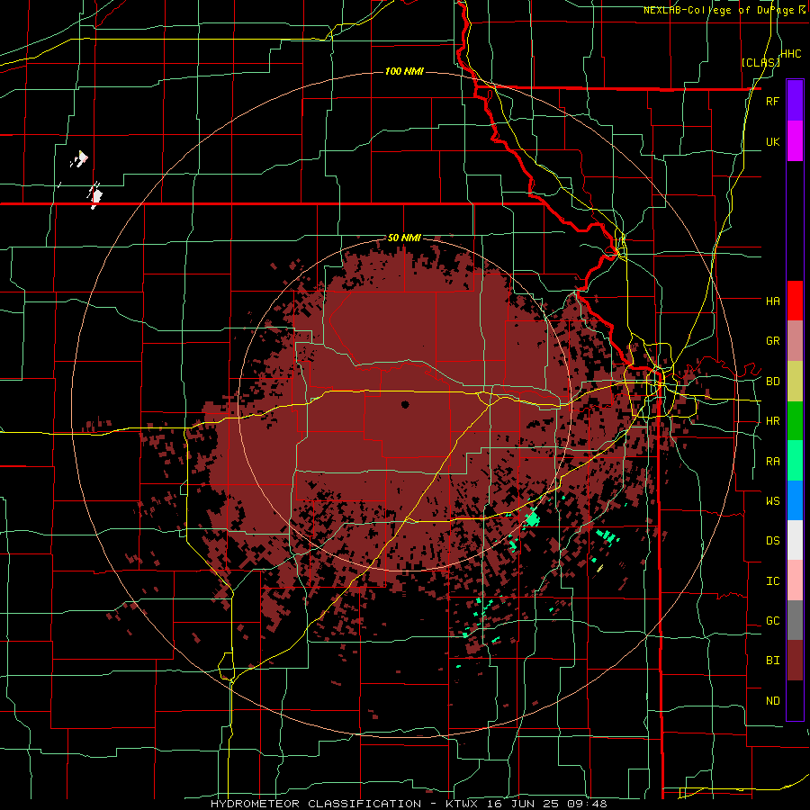Click the HYDROMETEOR CLASSIFICATION title text
Screen dimensions: 810x810
316,804
